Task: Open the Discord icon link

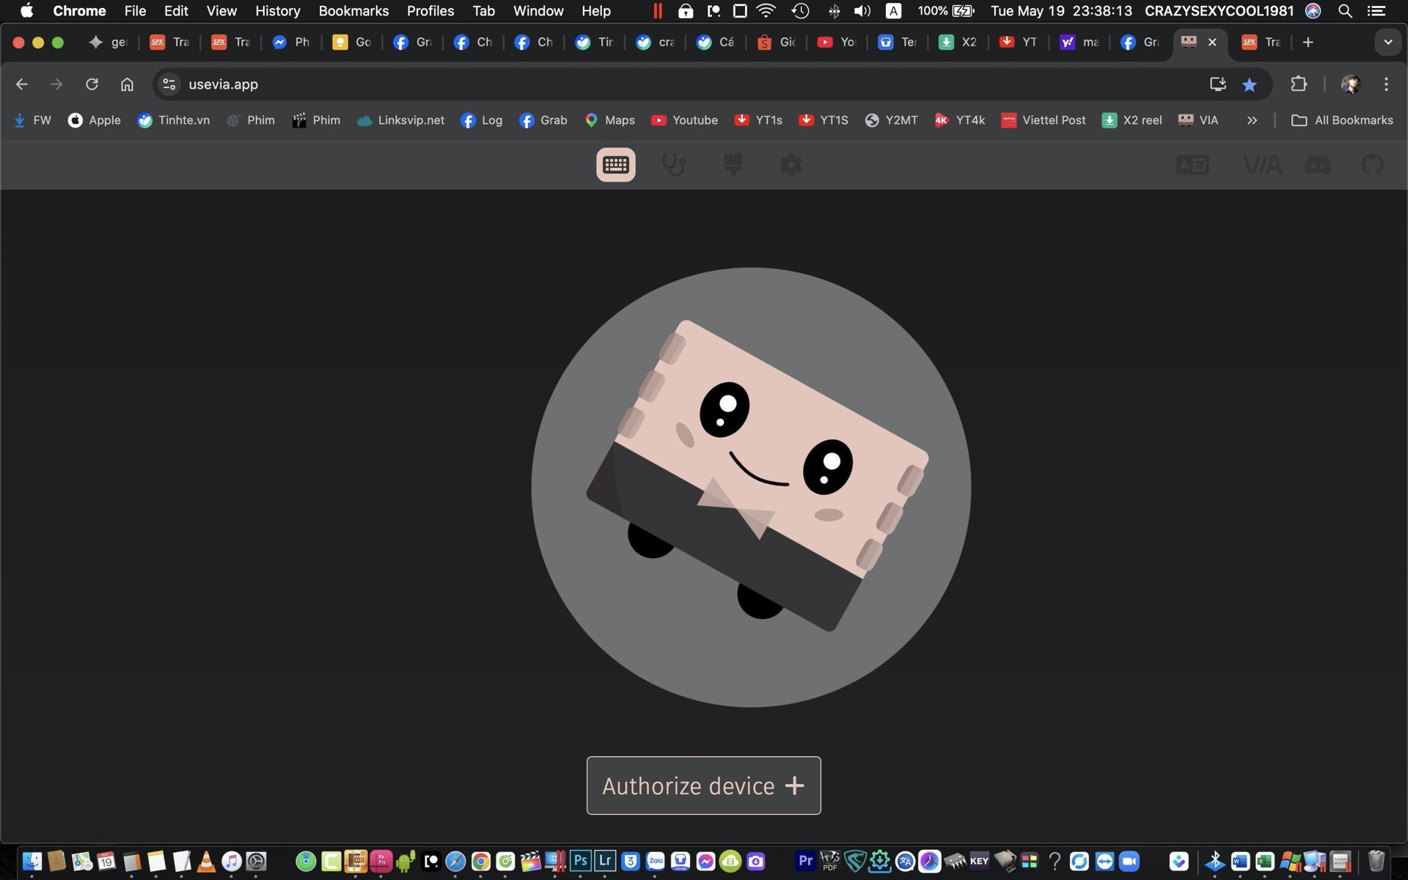Action: pyautogui.click(x=1318, y=165)
